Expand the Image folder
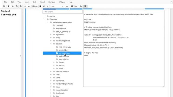 click(51, 87)
